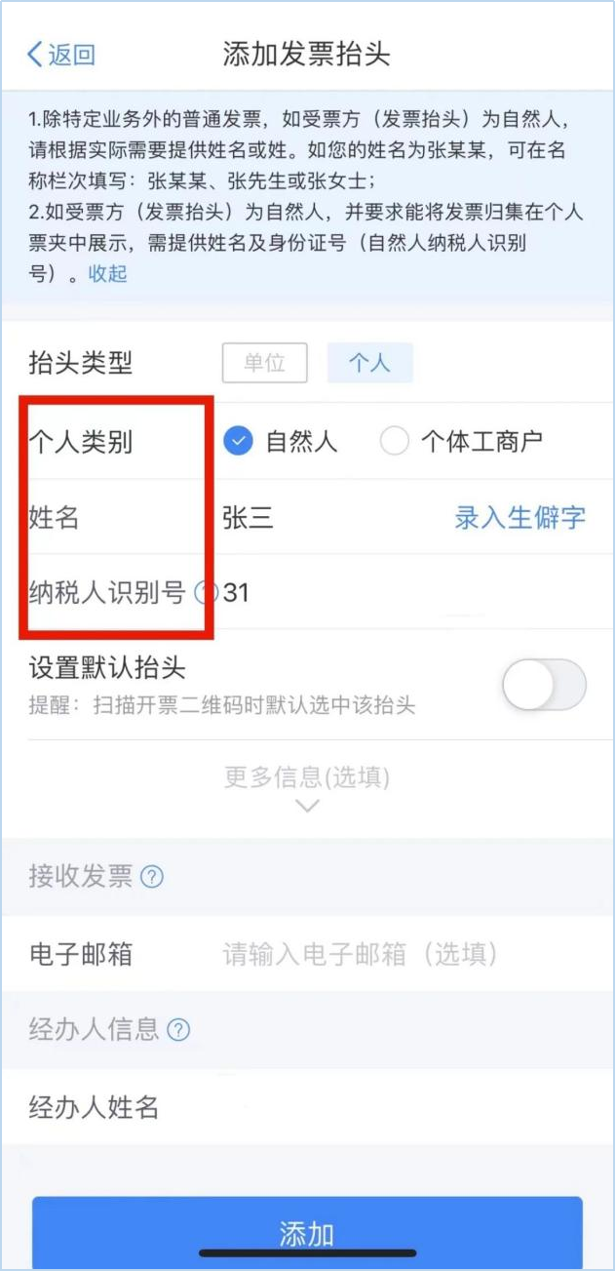This screenshot has width=616, height=1271.
Task: Tap the 更多信息(选填) label
Action: 307,776
